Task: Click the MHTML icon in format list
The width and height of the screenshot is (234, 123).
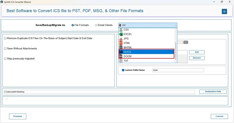Action: 121,48
